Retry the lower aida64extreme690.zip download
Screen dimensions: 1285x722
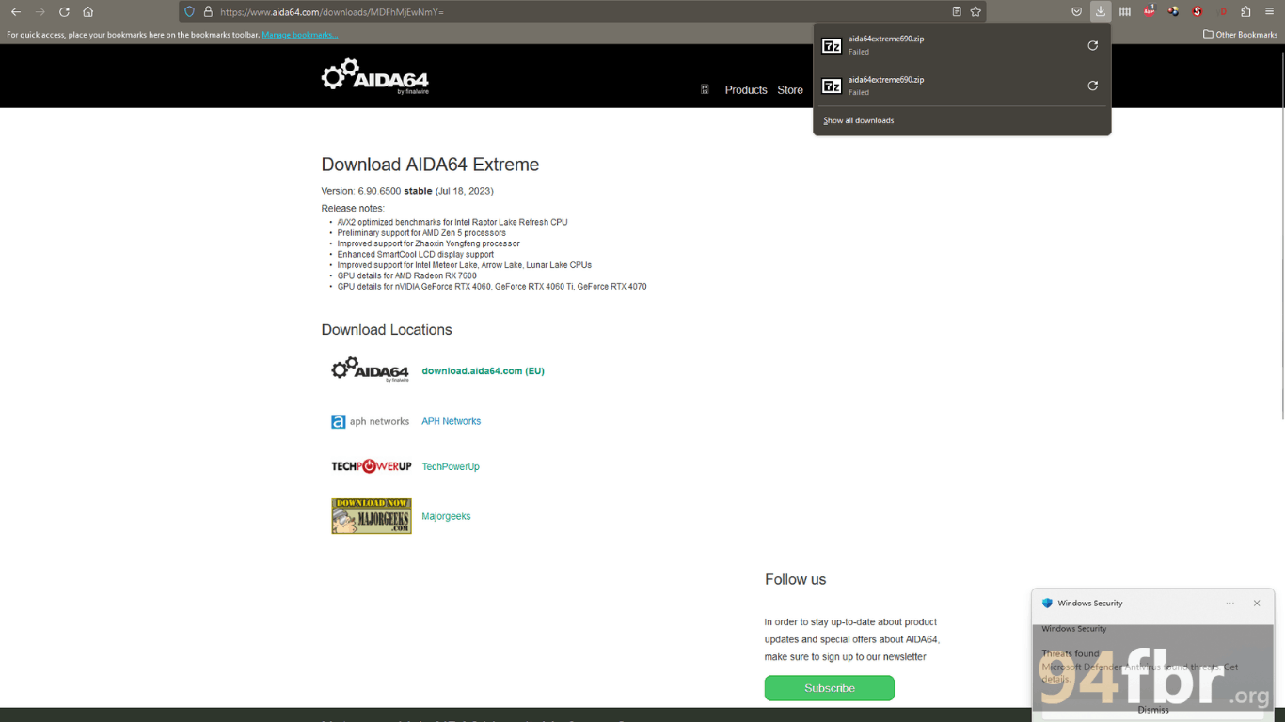1092,86
